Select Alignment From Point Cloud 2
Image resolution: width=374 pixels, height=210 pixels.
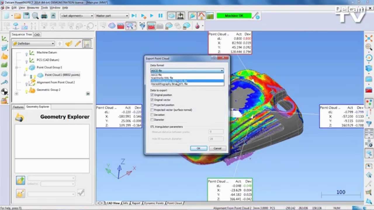56,83
